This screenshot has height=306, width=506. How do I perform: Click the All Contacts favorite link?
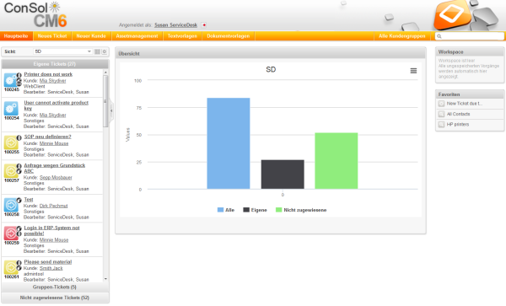point(458,114)
